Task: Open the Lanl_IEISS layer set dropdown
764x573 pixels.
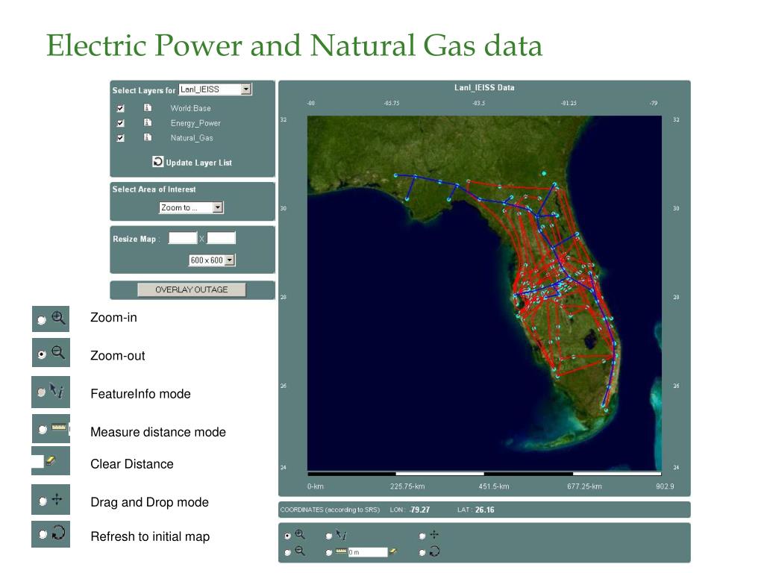Action: coord(215,90)
